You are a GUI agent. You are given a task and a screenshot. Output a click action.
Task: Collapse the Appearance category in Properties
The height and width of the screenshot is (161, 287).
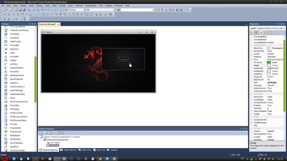pyautogui.click(x=252, y=45)
